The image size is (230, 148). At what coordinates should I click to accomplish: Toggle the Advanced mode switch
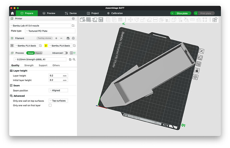pyautogui.click(x=66, y=53)
